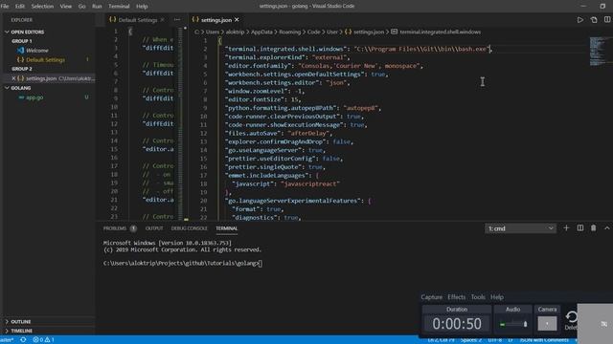Open the View menu
This screenshot has width=613, height=344.
point(66,7)
